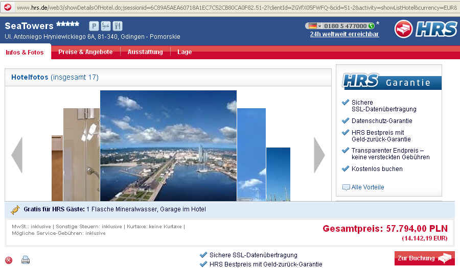The height and width of the screenshot is (268, 460).
Task: Click the red close icon at bottom left
Action: pyautogui.click(x=9, y=260)
